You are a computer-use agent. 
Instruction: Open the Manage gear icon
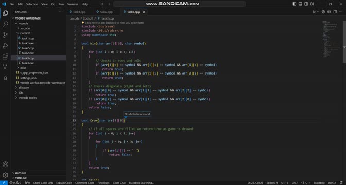[5, 175]
